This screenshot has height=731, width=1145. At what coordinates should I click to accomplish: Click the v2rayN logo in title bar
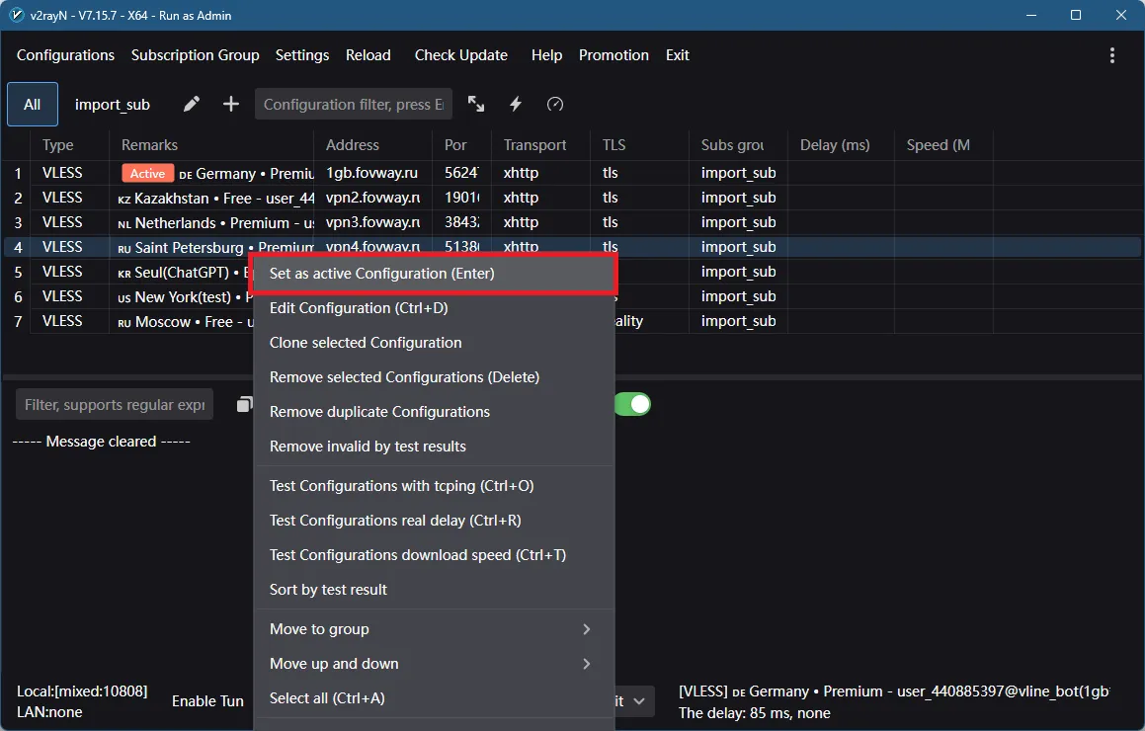[15, 15]
